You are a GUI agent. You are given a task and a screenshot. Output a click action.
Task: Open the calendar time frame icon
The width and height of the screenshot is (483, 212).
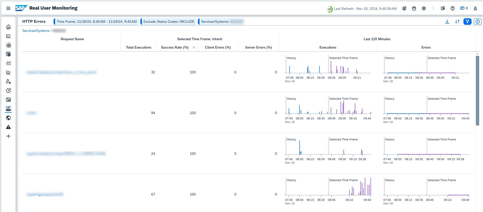point(414,8)
